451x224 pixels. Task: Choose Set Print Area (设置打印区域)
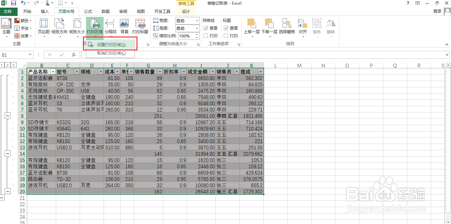110,44
